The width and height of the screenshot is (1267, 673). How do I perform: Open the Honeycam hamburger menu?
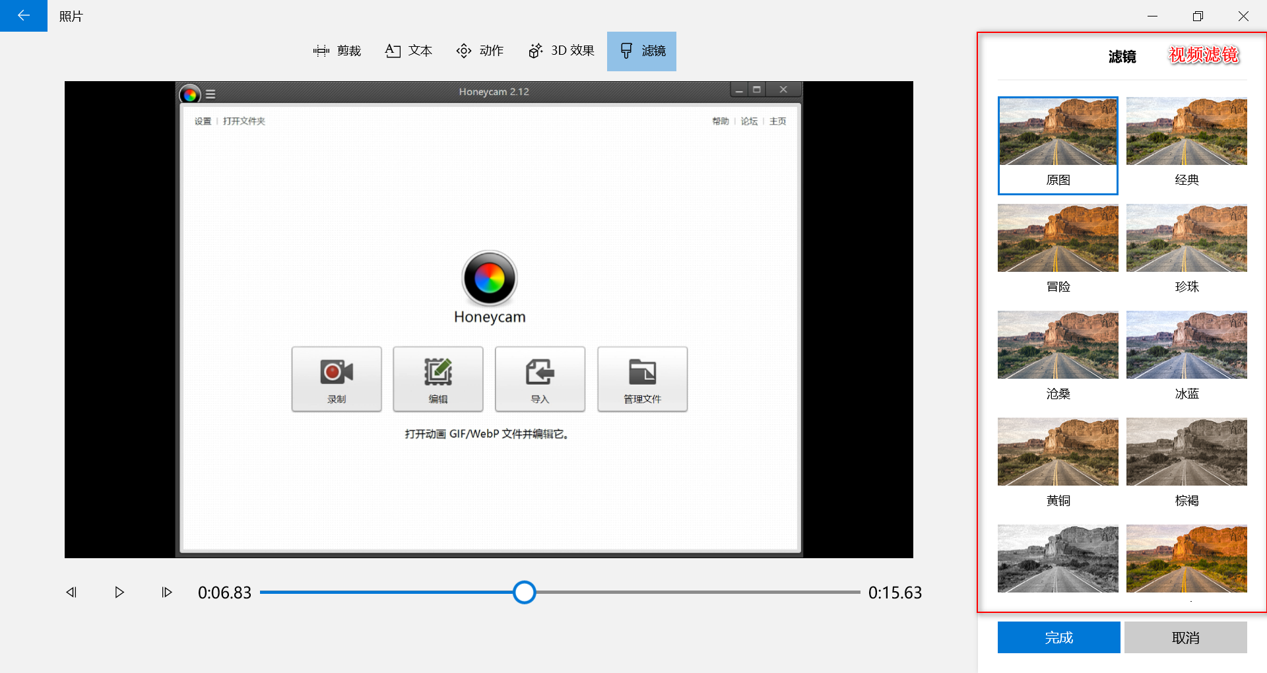tap(211, 94)
